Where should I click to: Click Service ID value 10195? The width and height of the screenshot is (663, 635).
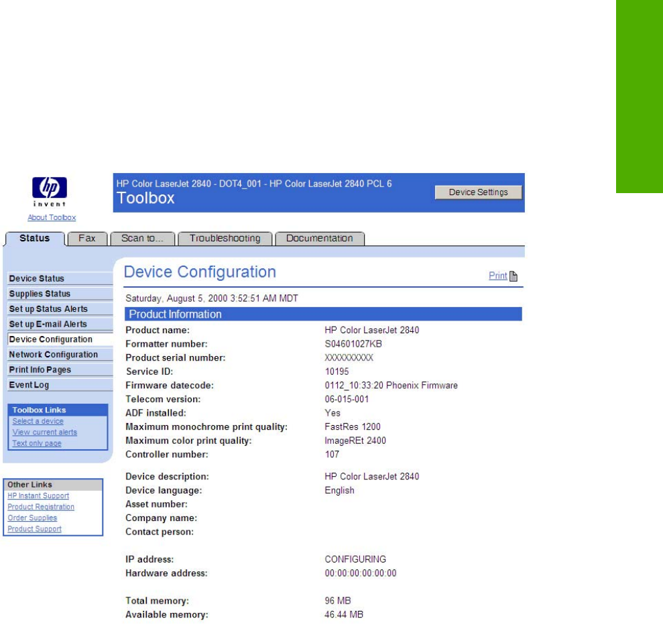(x=337, y=372)
